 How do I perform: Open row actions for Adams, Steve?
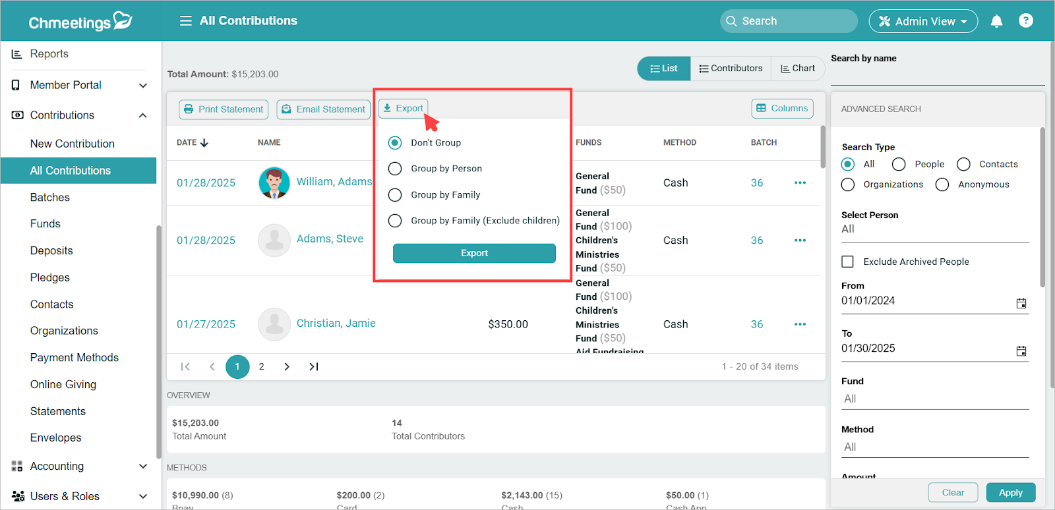click(x=800, y=241)
